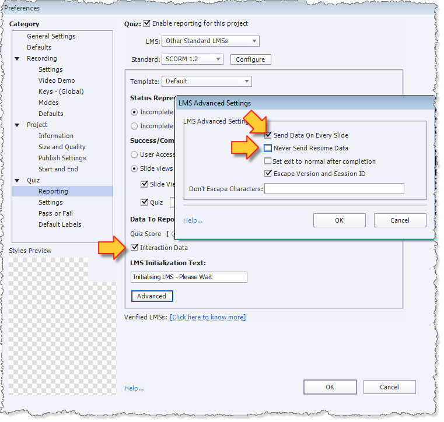Viewport: 444px width, 422px height.
Task: Select Reporting under Quiz
Action: (62, 191)
